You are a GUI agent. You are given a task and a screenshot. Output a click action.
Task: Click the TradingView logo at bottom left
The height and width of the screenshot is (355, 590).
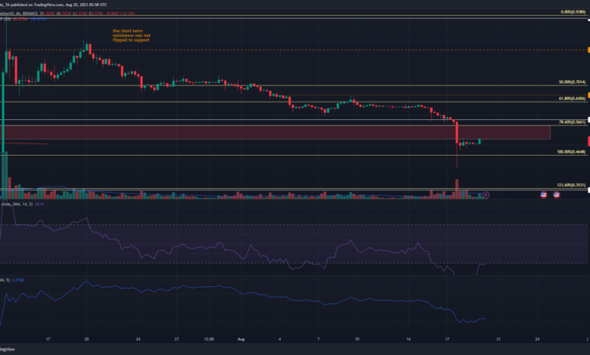pyautogui.click(x=11, y=349)
